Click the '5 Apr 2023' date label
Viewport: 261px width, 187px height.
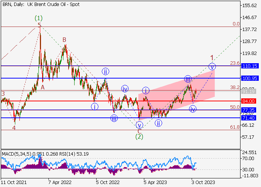pos(155,183)
